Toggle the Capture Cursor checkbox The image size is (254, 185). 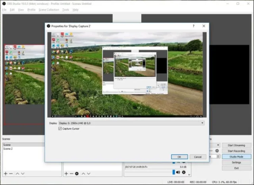point(60,129)
